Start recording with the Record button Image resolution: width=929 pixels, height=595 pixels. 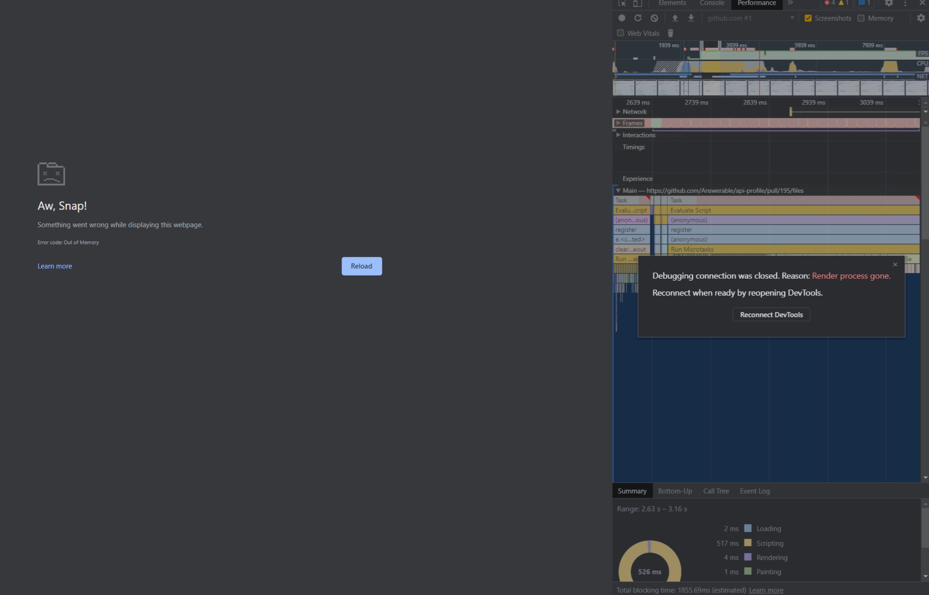point(622,18)
